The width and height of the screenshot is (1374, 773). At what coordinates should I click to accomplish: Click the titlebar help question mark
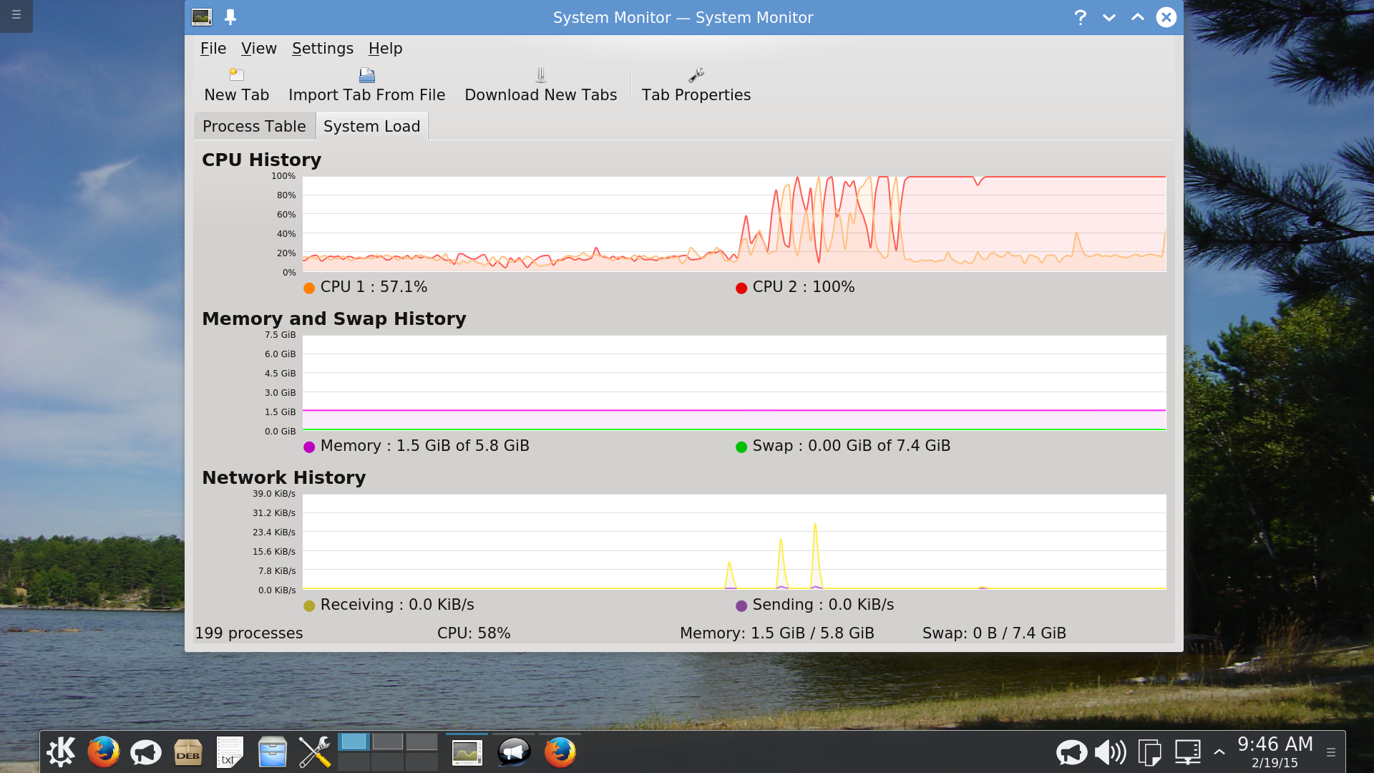click(x=1081, y=17)
